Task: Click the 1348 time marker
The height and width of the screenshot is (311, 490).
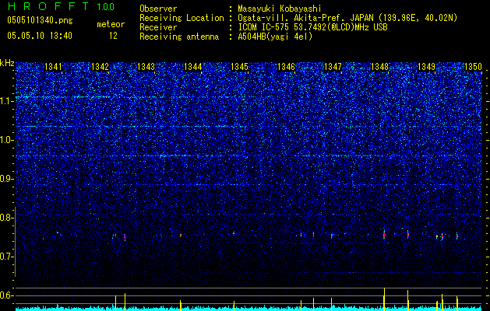Action: [x=379, y=67]
